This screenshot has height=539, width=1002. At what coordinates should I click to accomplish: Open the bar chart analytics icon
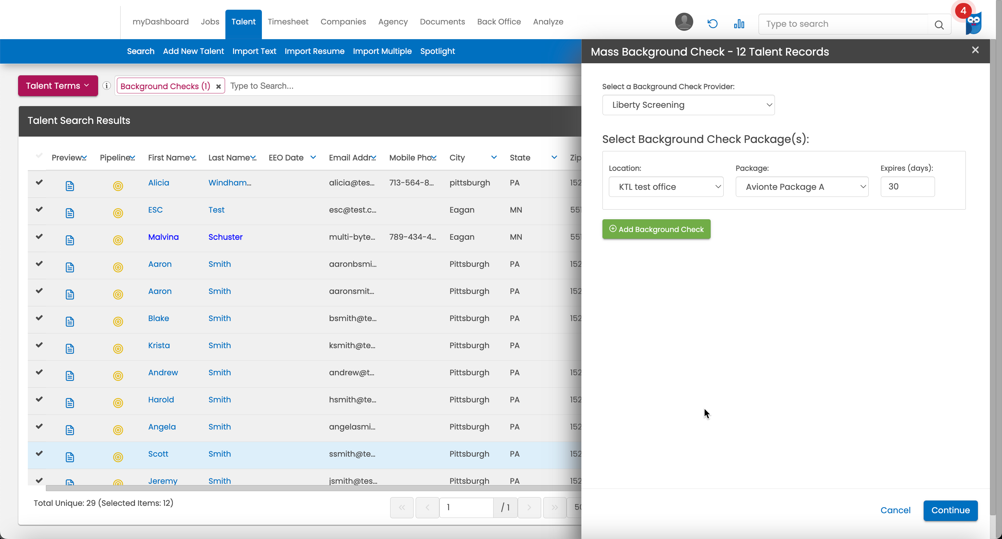739,24
